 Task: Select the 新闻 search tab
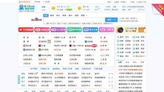tap(52, 15)
